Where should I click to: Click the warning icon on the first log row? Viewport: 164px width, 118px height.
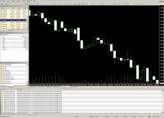coord(3,92)
